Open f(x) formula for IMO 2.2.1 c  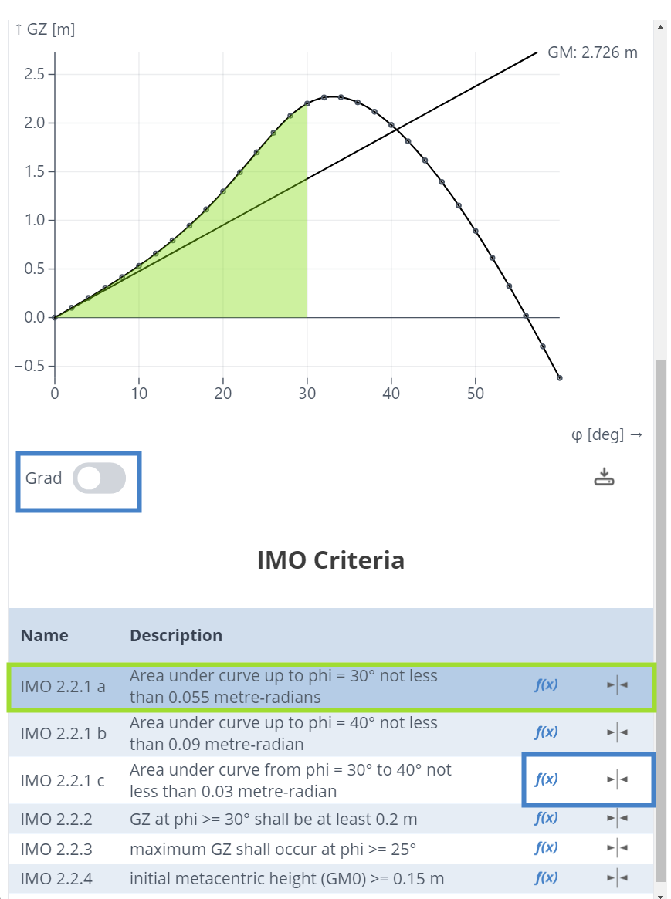546,779
